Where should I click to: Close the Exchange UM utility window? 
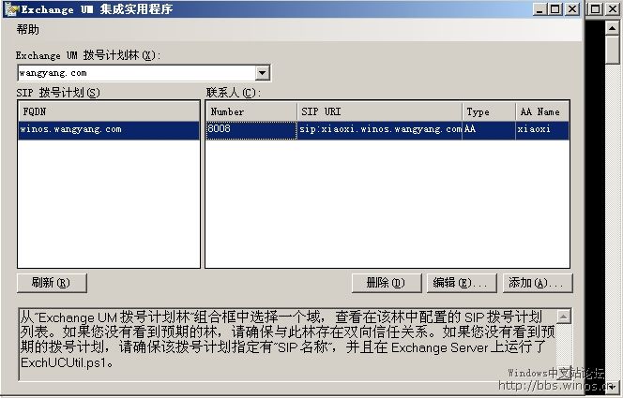571,9
